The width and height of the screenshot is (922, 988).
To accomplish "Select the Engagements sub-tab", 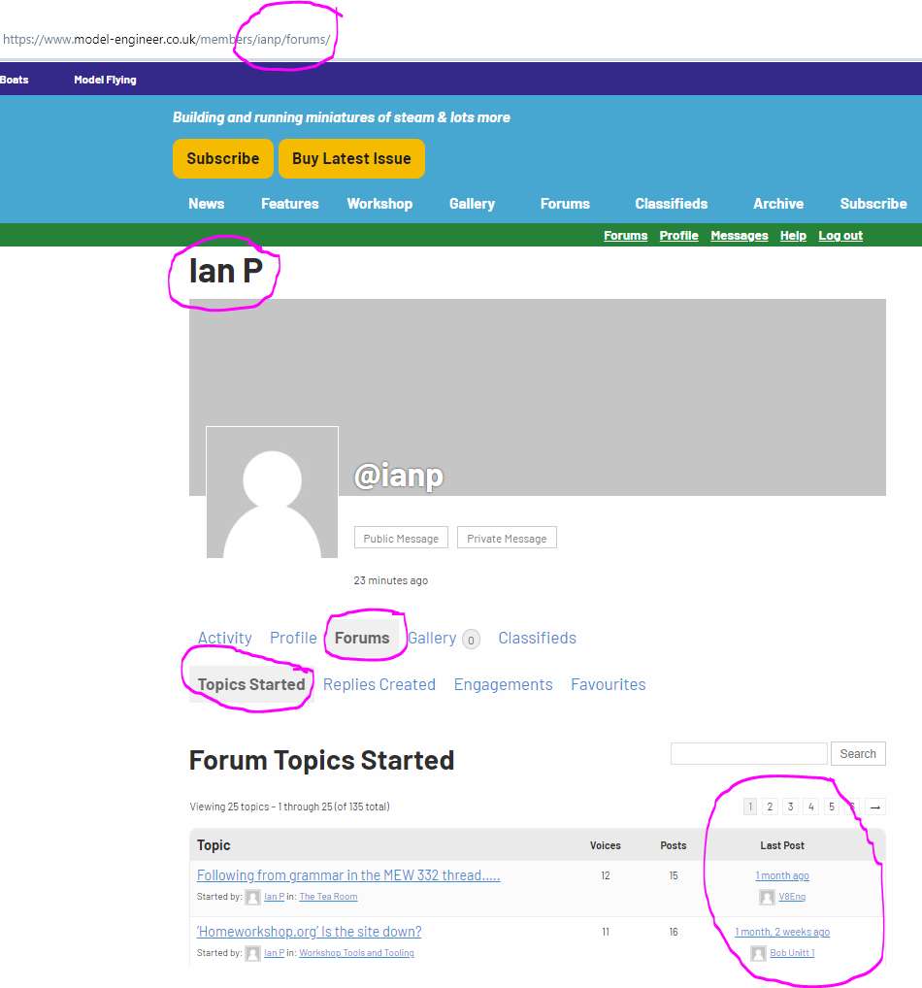I will tap(503, 684).
